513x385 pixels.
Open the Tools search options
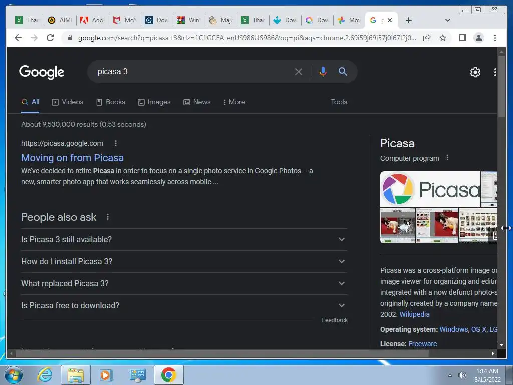[339, 102]
